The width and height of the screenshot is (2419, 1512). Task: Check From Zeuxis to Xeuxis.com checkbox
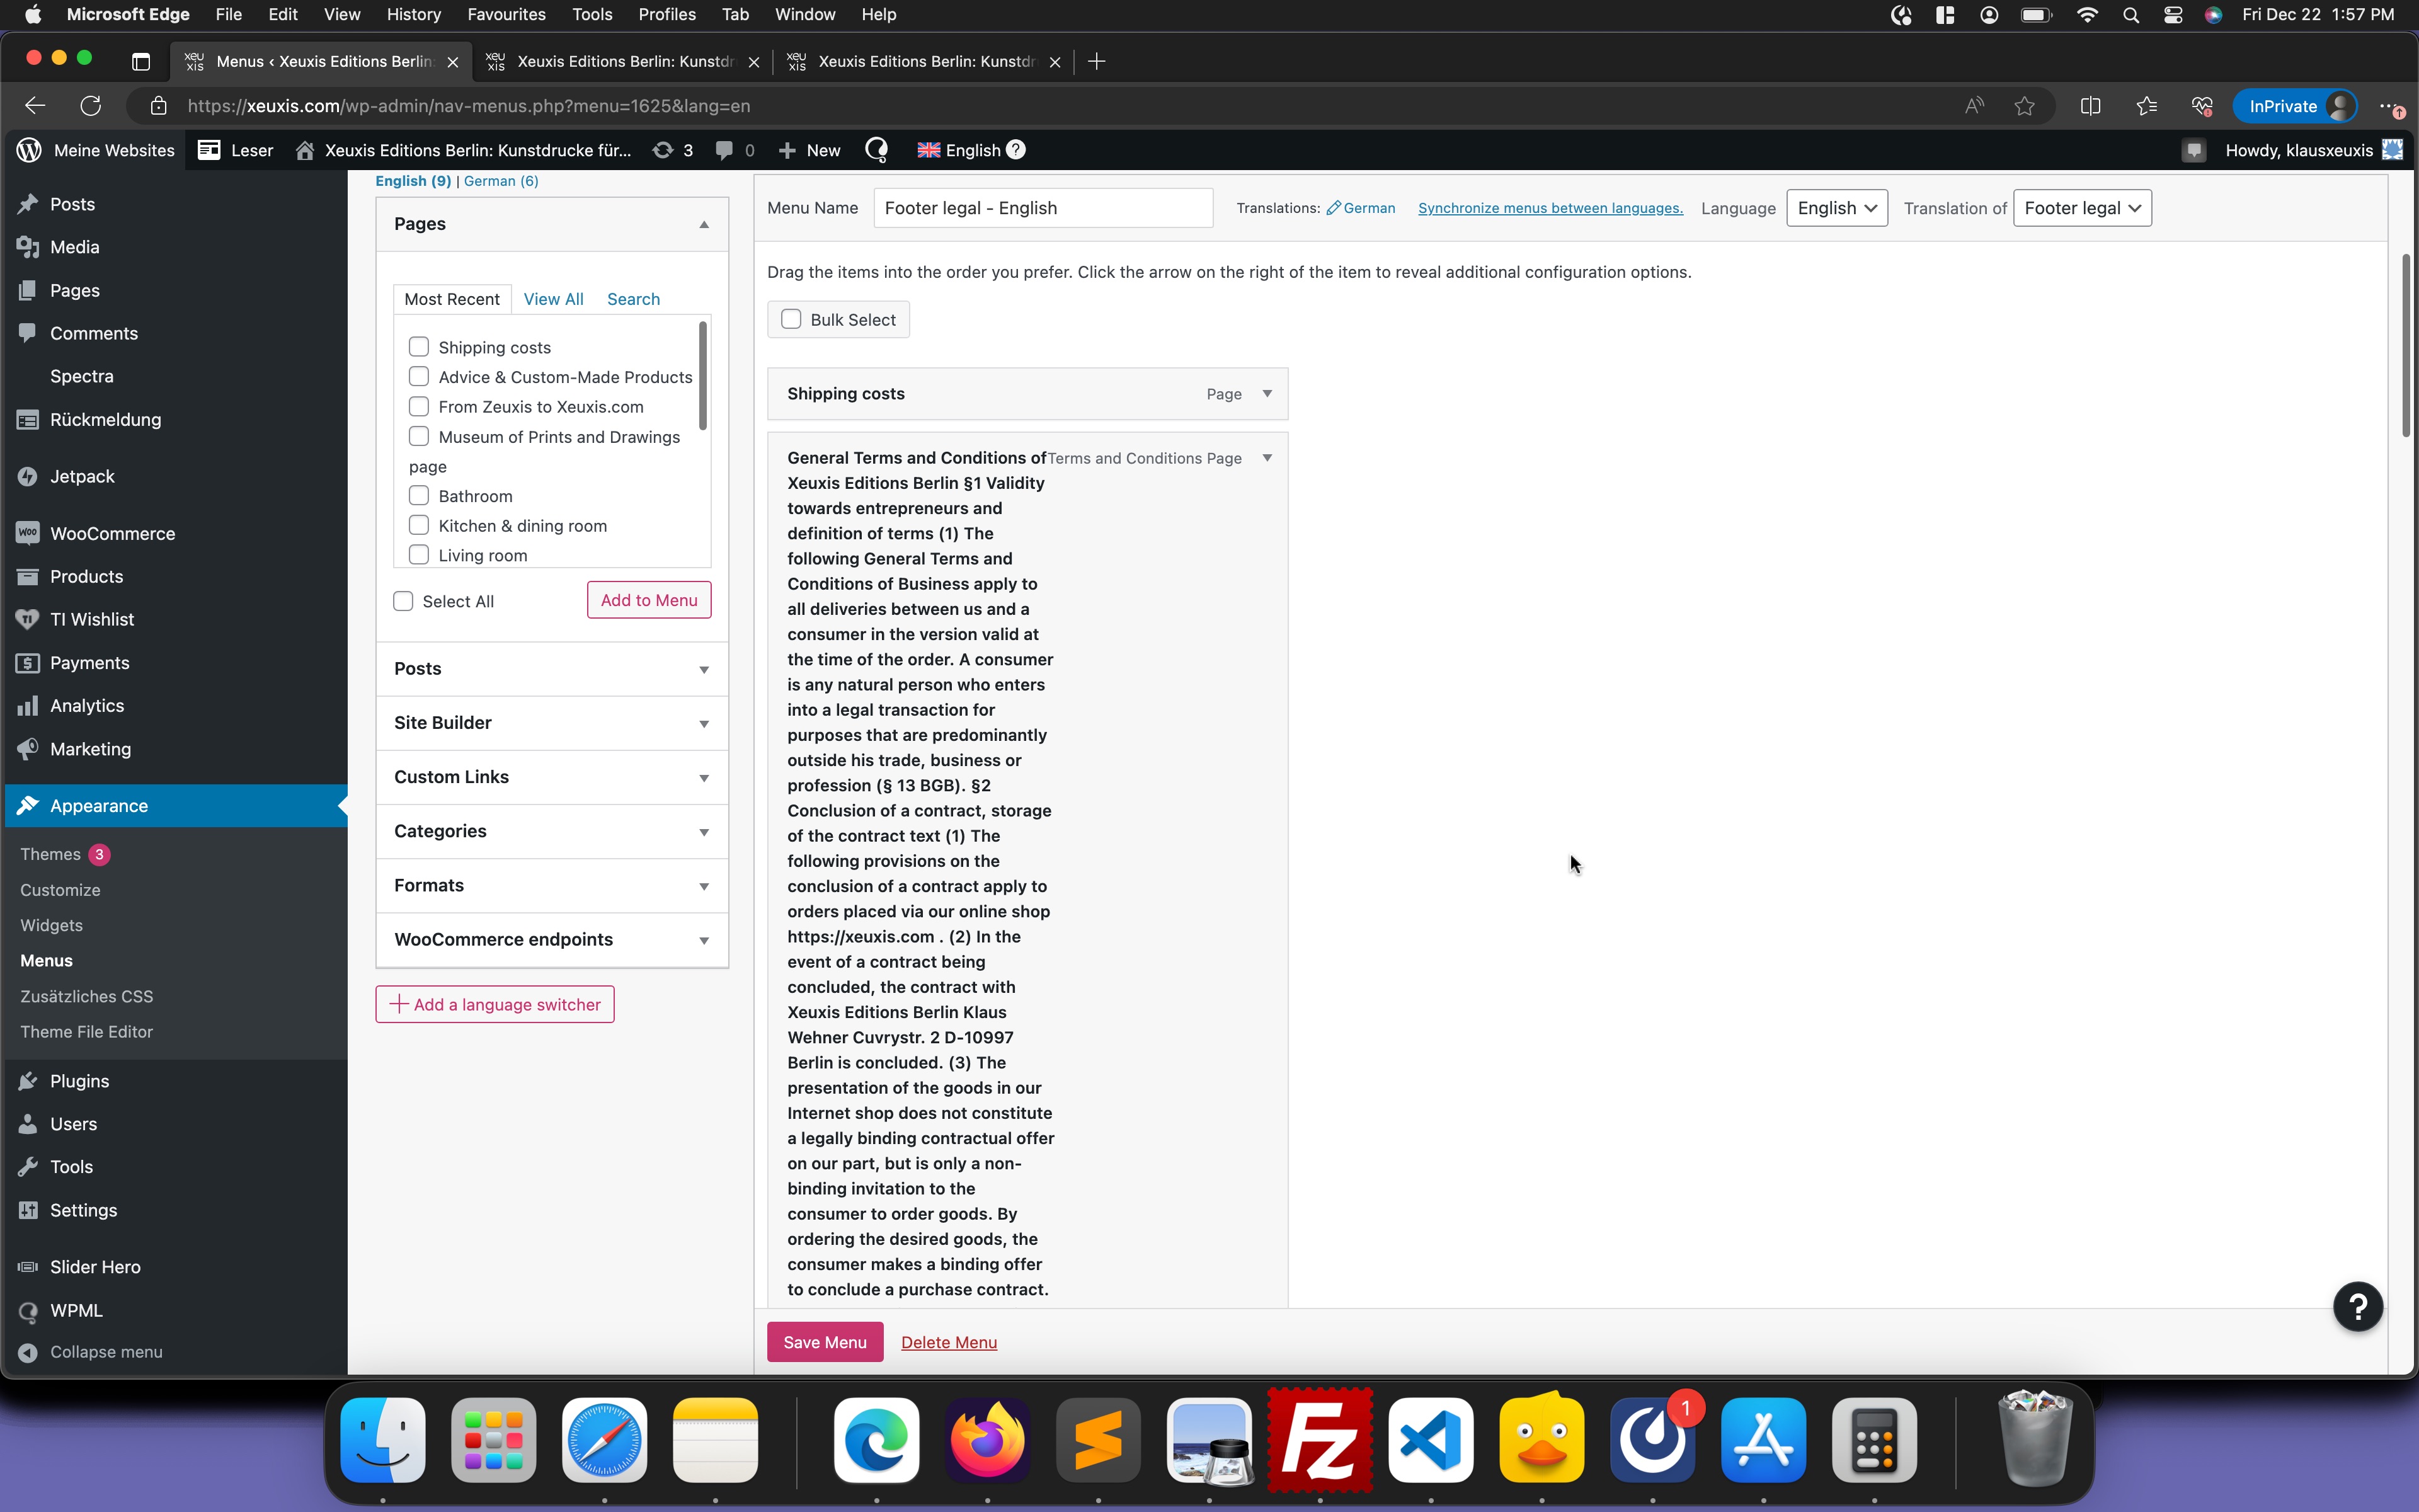point(419,406)
